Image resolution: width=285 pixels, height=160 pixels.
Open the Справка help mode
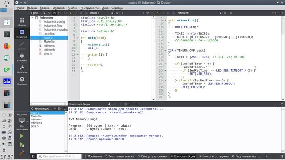click(x=22, y=81)
